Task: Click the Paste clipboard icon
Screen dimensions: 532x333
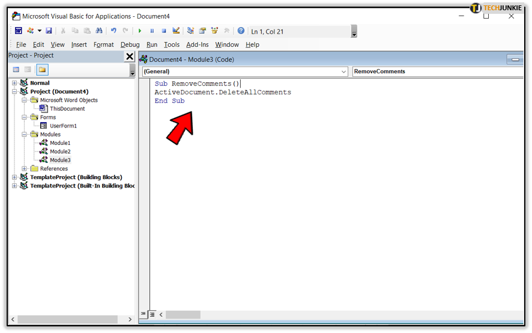Action: (x=87, y=31)
